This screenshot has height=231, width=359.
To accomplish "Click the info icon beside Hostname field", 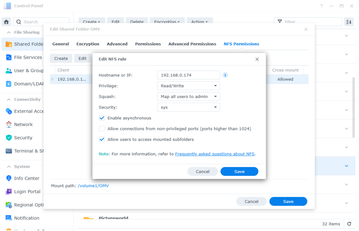I will click(225, 75).
